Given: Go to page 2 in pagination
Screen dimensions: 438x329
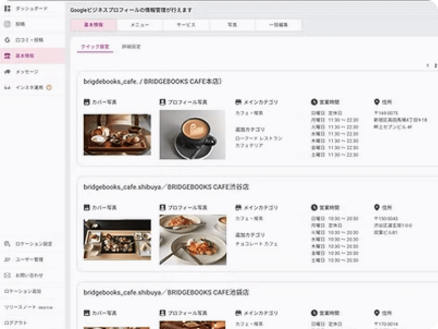Looking at the screenshot, I should (435, 66).
